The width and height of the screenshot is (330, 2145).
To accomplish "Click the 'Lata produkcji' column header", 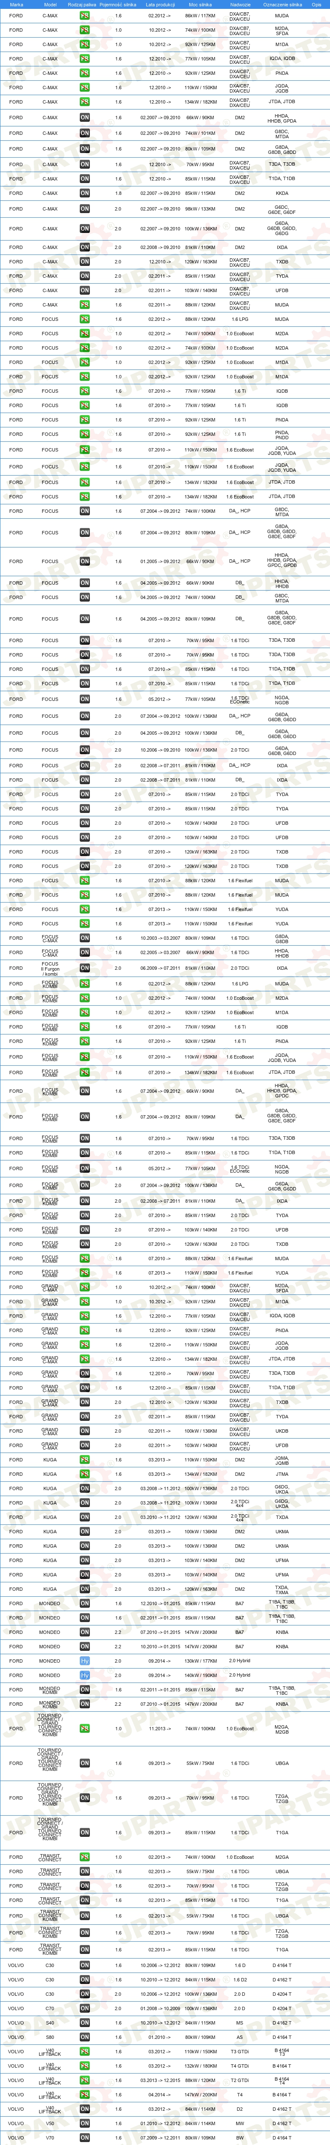I will coord(160,4).
